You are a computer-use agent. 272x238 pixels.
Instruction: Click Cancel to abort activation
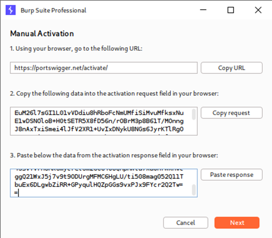(186, 222)
